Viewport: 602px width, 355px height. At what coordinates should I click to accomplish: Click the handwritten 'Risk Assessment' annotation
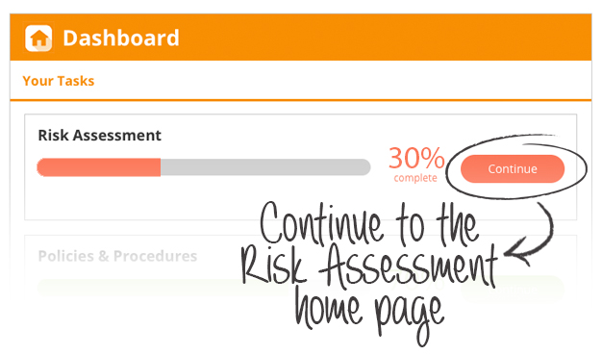[x=369, y=266]
